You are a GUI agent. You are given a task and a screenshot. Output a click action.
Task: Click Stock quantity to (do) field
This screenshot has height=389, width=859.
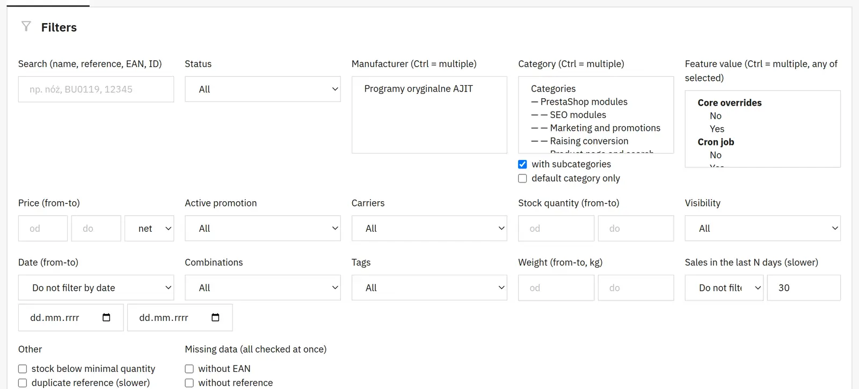[x=636, y=229]
